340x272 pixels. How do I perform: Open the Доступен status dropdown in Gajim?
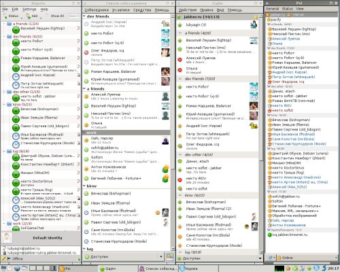[x=260, y=258]
